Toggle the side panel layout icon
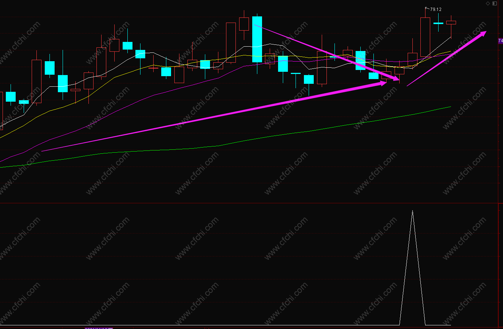503x329 pixels. click(x=495, y=4)
